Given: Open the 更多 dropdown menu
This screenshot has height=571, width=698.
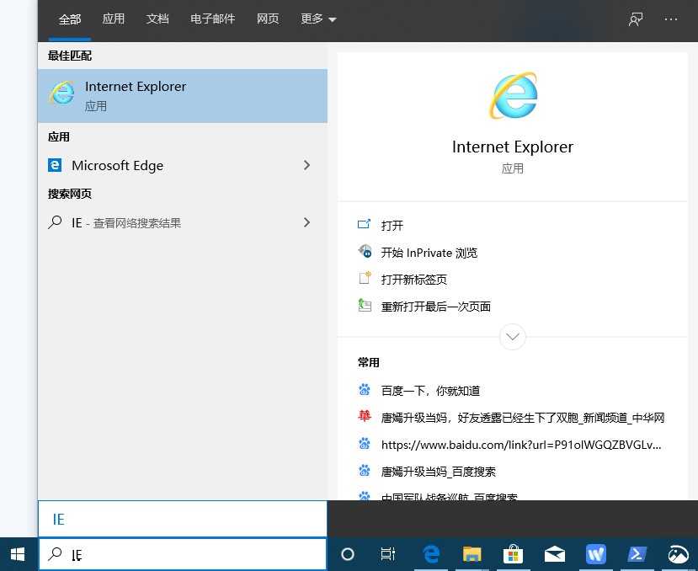Looking at the screenshot, I should pos(318,19).
